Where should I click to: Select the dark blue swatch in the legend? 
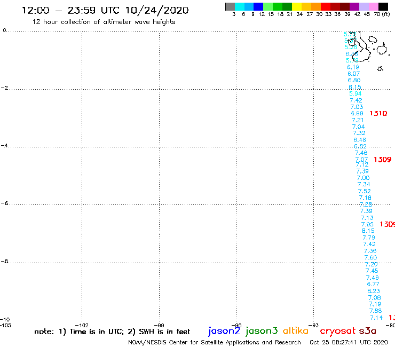click(x=258, y=6)
